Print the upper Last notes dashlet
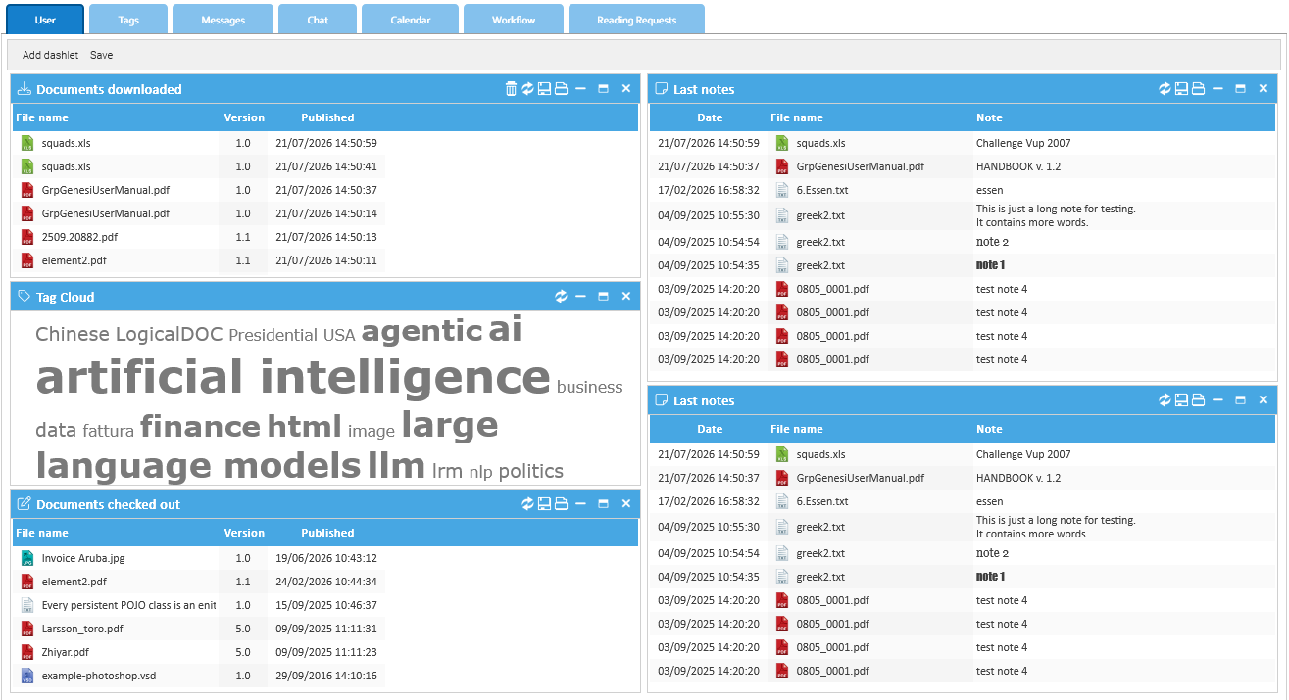The height and width of the screenshot is (700, 1289). pyautogui.click(x=1198, y=89)
